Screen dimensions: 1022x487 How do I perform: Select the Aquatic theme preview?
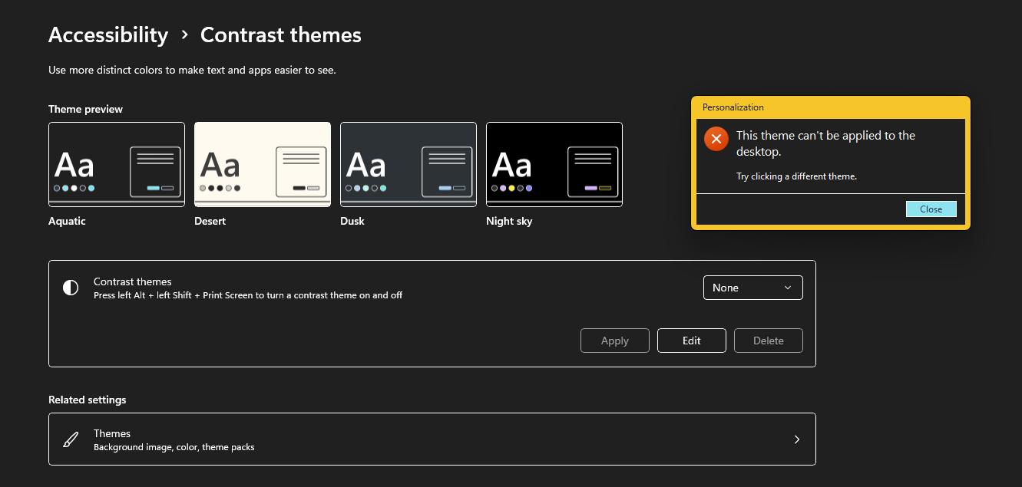point(117,164)
